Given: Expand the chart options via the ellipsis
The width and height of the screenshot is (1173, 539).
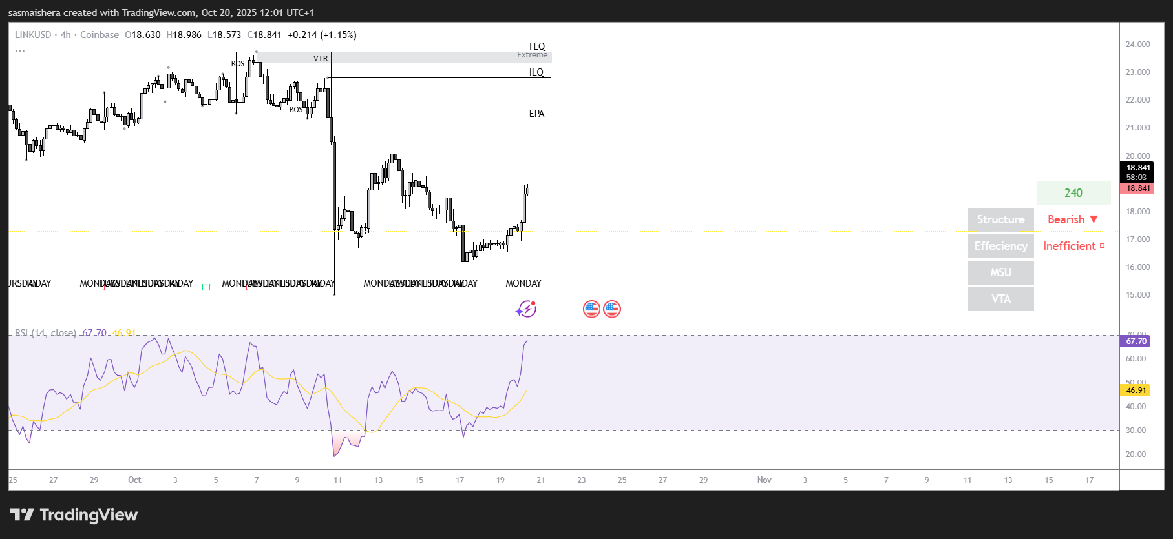Looking at the screenshot, I should pos(20,50).
